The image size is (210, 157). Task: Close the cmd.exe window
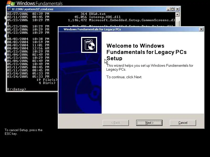(177, 9)
